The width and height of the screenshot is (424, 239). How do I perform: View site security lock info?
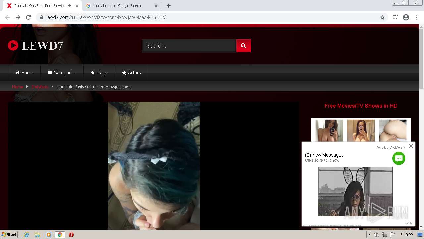click(x=42, y=17)
